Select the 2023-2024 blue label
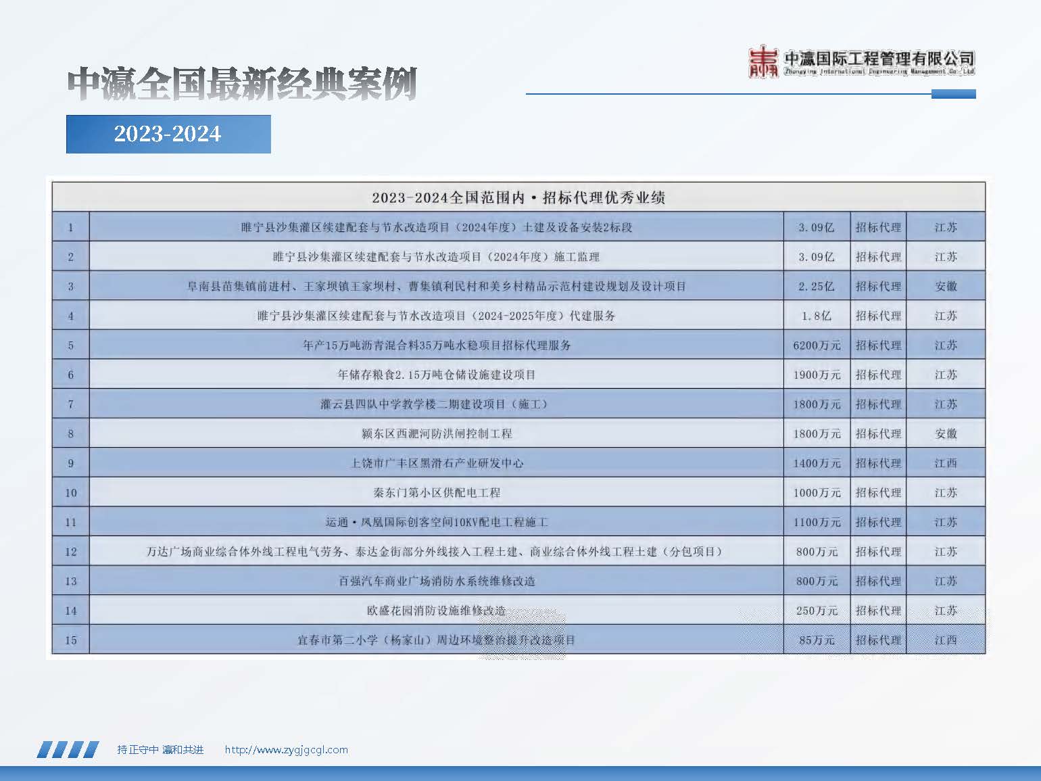 168,134
